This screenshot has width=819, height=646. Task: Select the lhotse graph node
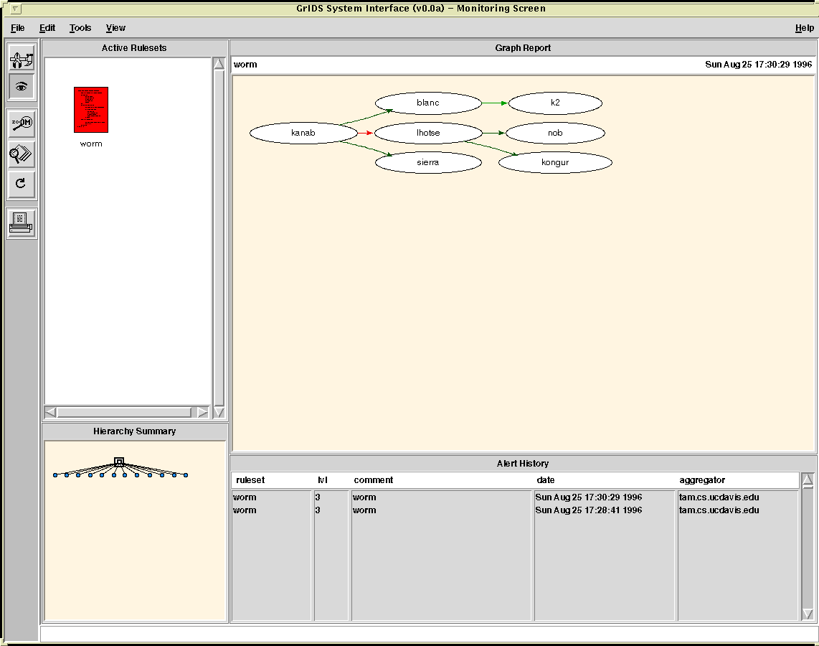click(x=428, y=133)
